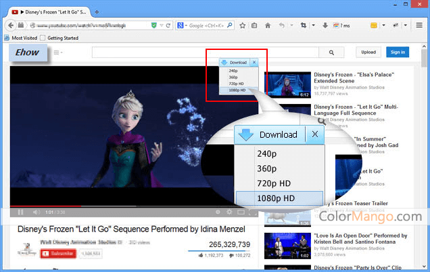
Task: Pause the Let It Go video
Action: (x=20, y=212)
